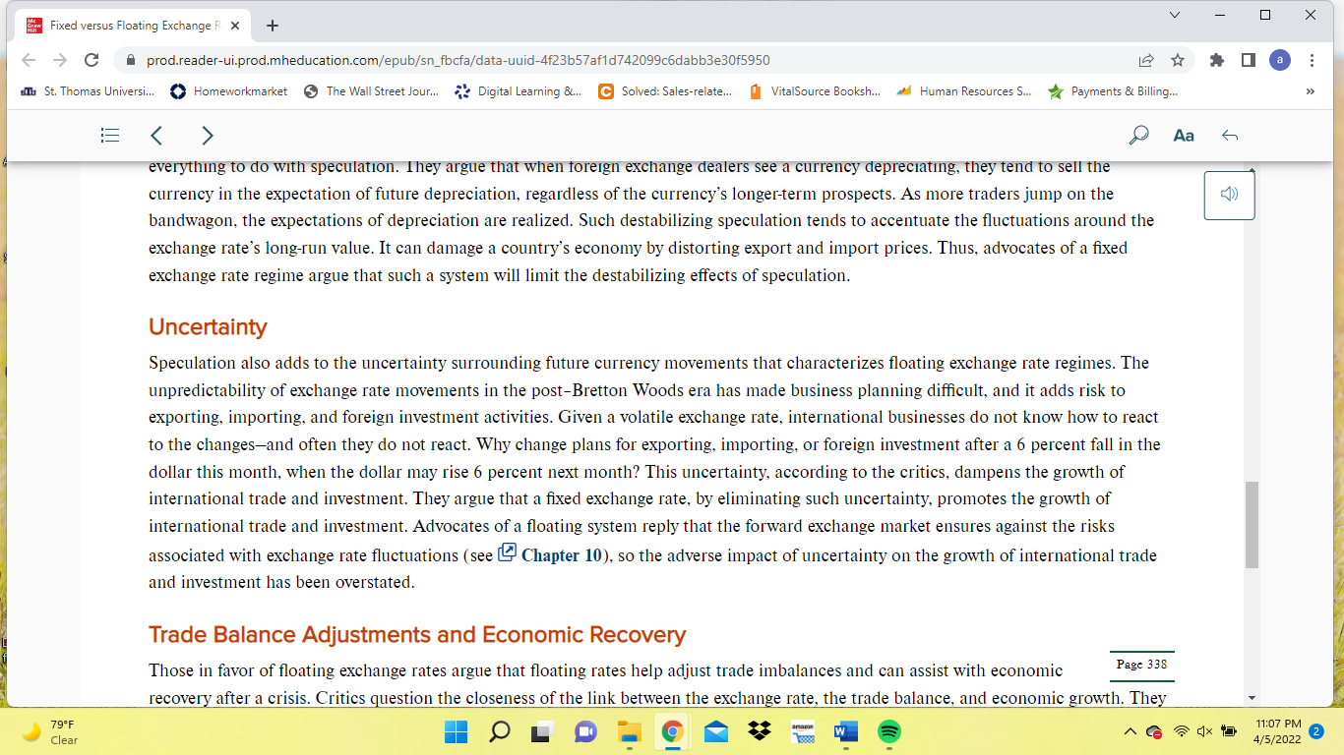Open File Explorer from the taskbar
Screen dimensions: 1344x755
tap(630, 731)
